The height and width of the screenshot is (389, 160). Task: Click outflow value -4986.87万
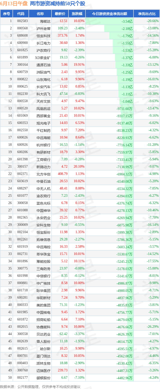(x=124, y=284)
